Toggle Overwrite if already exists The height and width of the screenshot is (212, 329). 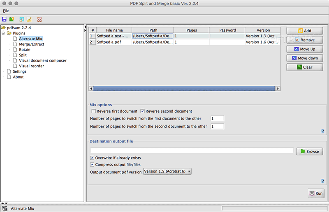coord(92,158)
